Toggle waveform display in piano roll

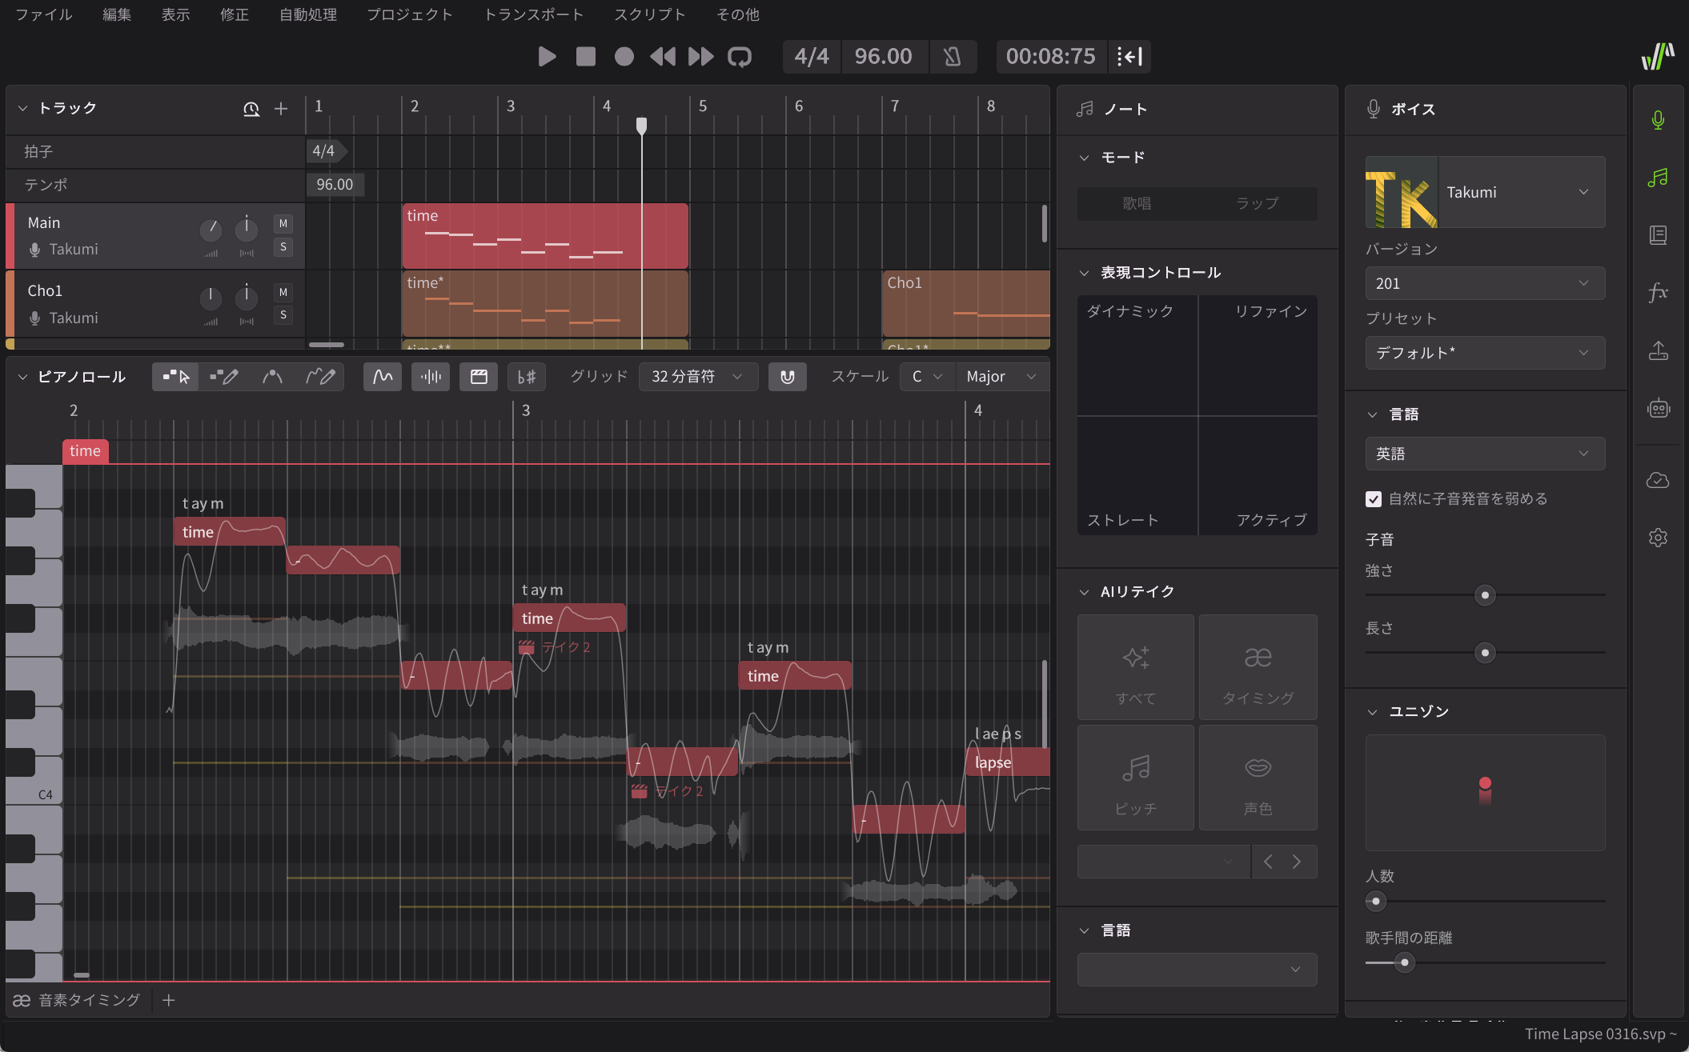tap(431, 377)
